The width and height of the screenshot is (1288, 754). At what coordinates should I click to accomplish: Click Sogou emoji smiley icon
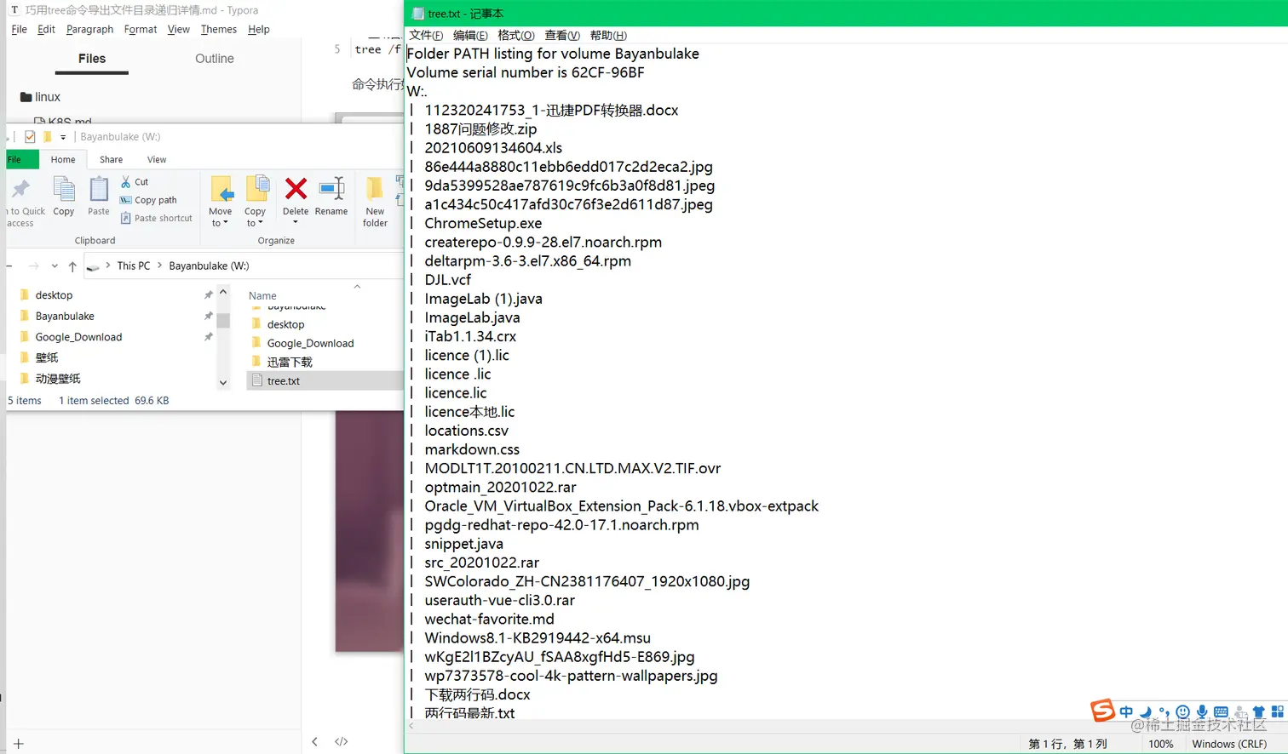(x=1182, y=711)
